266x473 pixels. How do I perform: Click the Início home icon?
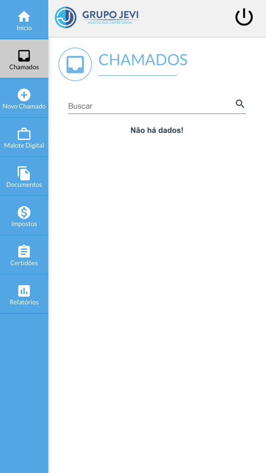point(24,16)
